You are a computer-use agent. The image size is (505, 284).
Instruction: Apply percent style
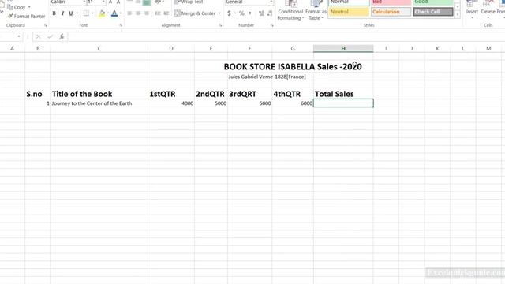coord(241,13)
